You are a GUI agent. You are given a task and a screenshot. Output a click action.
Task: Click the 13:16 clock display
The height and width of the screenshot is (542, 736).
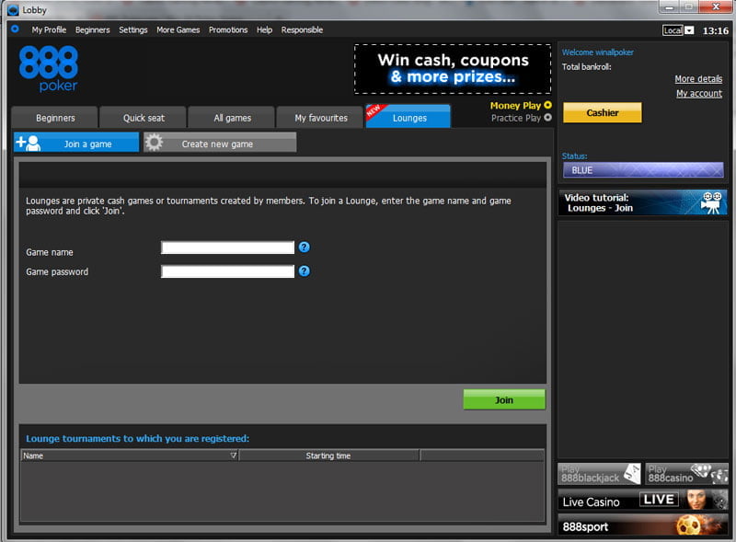click(x=716, y=30)
